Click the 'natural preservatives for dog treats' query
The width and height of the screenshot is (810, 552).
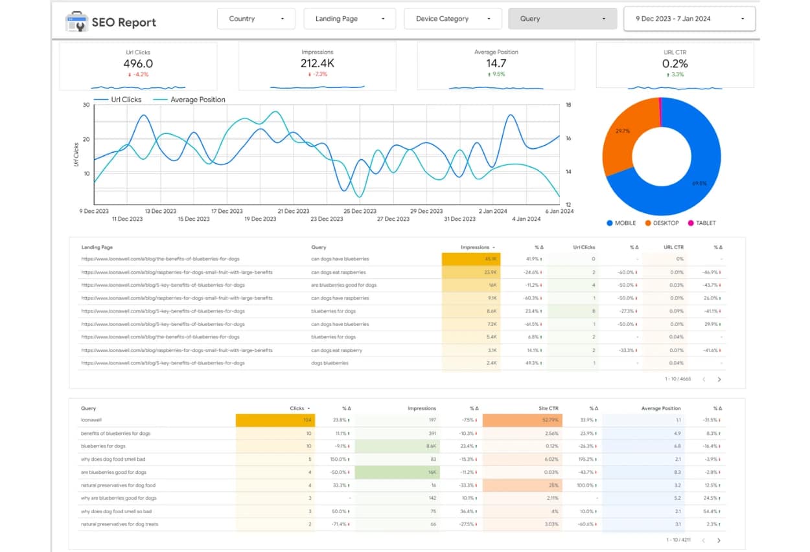coord(119,524)
